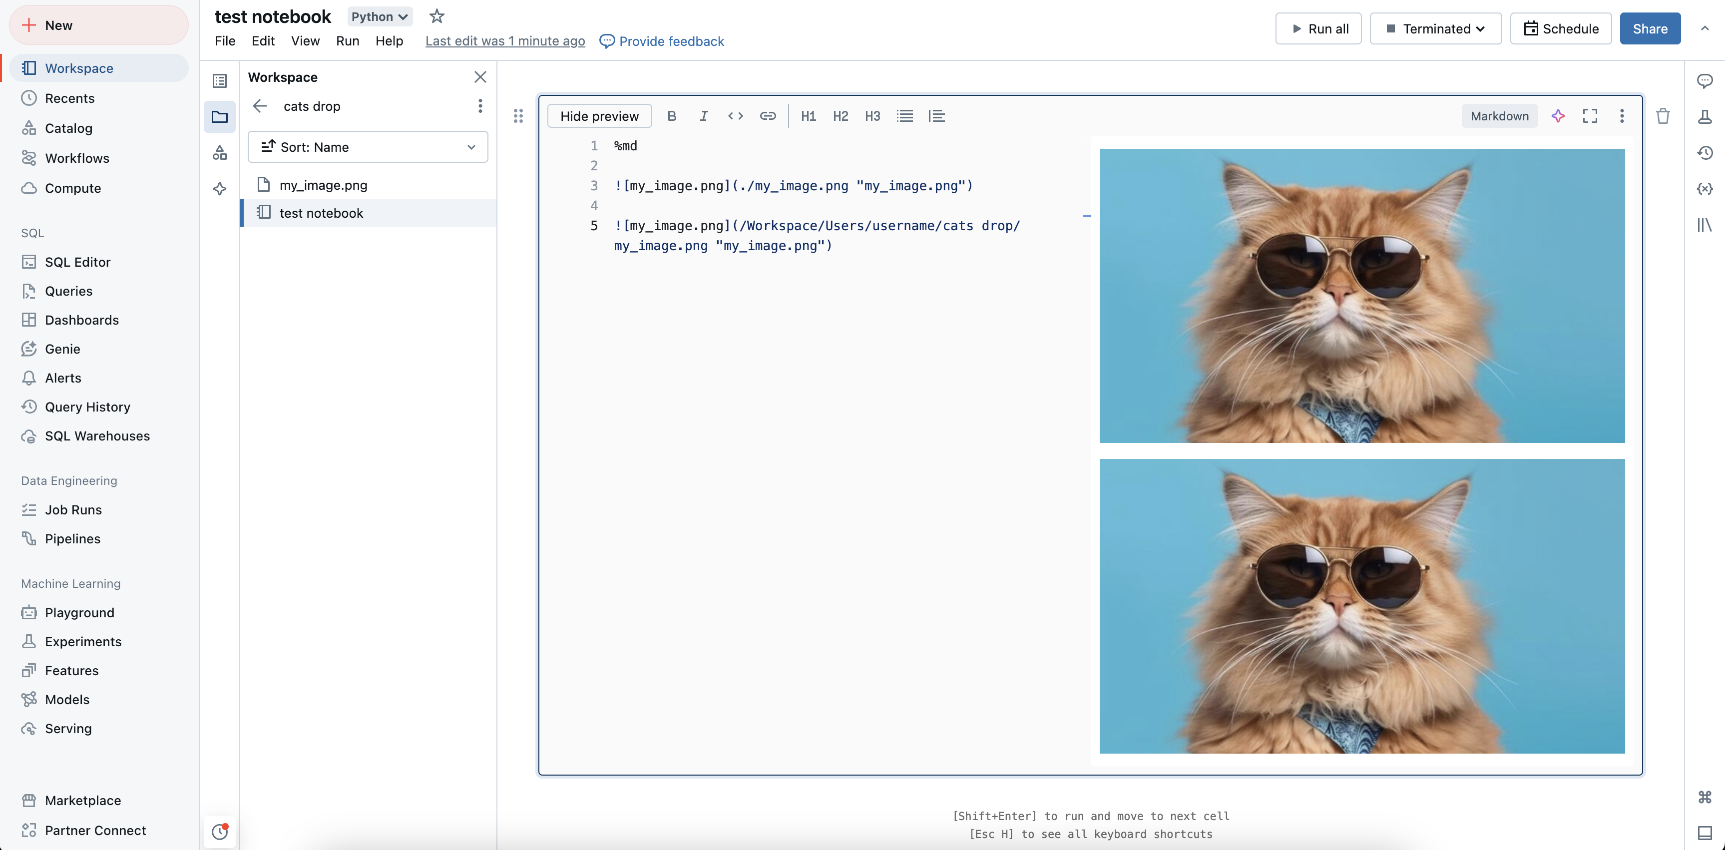
Task: Click the inline code formatting icon
Action: (x=735, y=115)
